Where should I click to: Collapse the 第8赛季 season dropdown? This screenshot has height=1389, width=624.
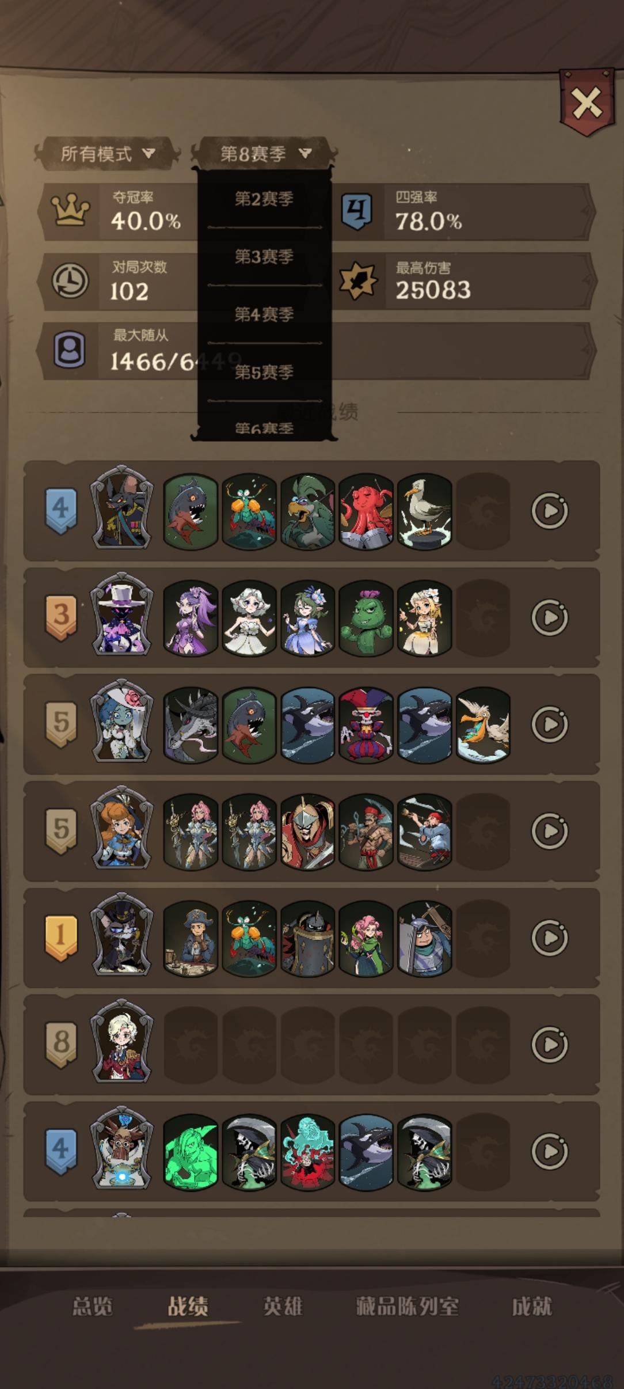264,154
